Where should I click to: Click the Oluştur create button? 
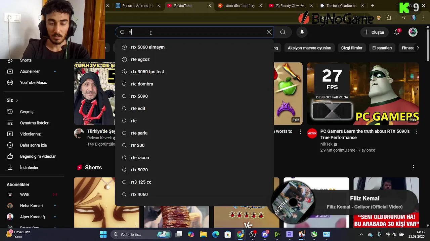pos(374,32)
